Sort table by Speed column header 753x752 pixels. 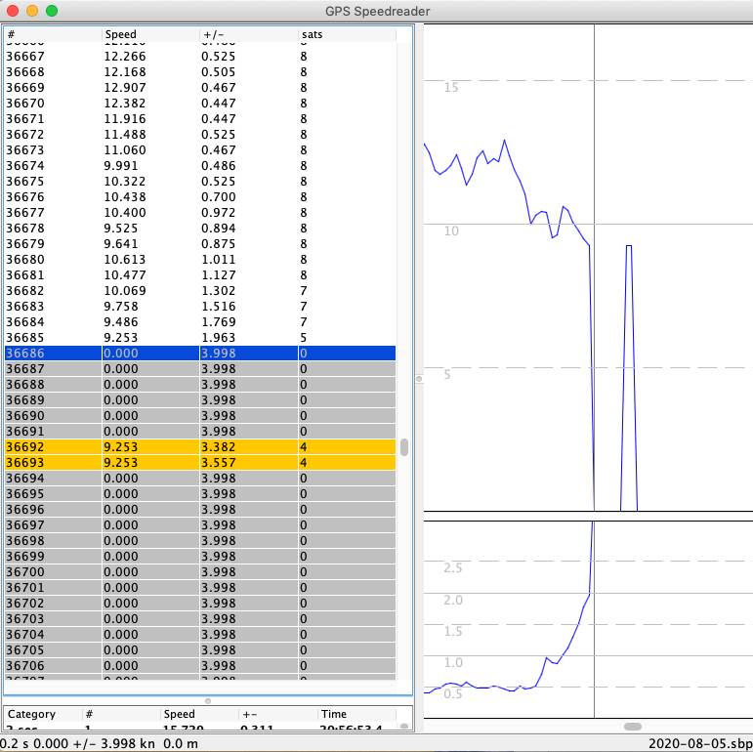tap(149, 34)
